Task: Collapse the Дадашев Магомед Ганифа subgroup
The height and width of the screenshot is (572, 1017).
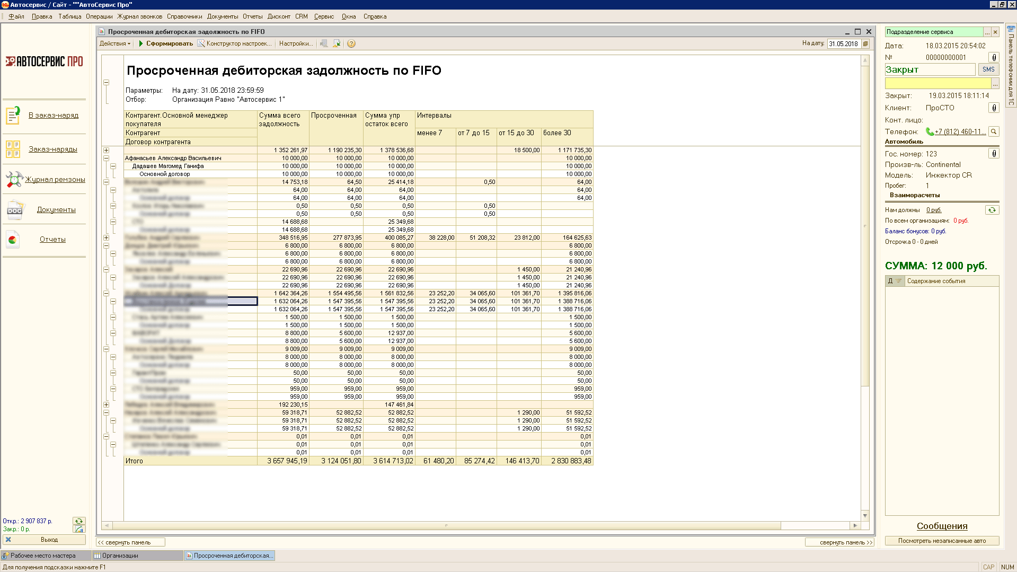Action: pyautogui.click(x=113, y=166)
